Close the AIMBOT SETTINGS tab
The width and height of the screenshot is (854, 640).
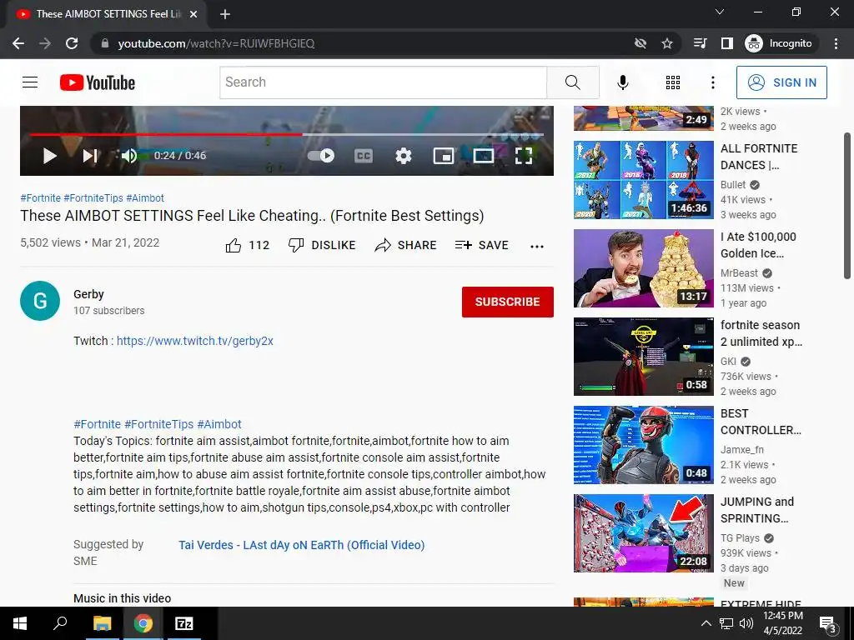[193, 15]
